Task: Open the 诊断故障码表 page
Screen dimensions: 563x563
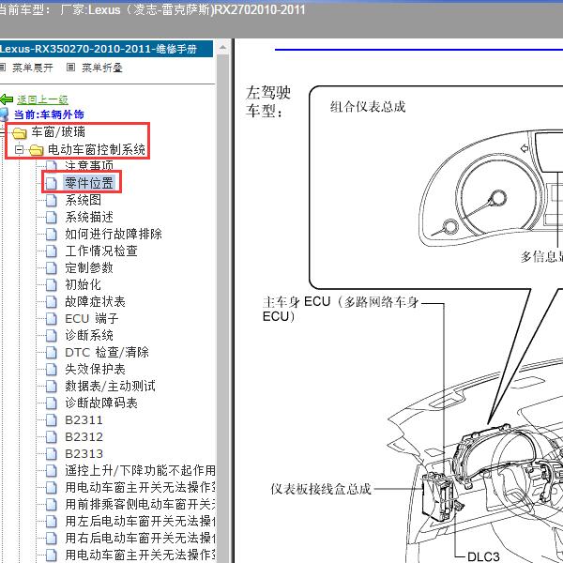Action: tap(101, 403)
